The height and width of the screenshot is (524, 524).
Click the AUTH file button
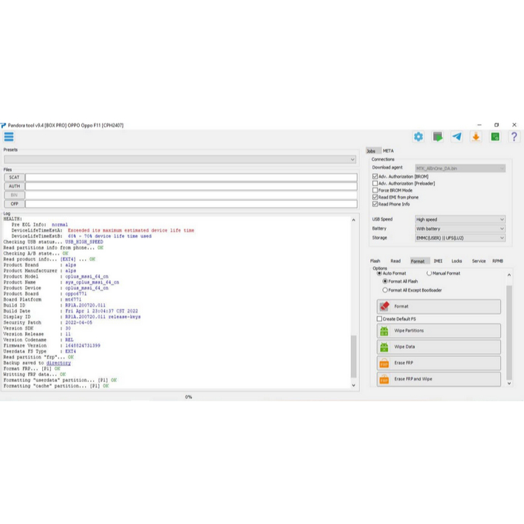pos(14,186)
